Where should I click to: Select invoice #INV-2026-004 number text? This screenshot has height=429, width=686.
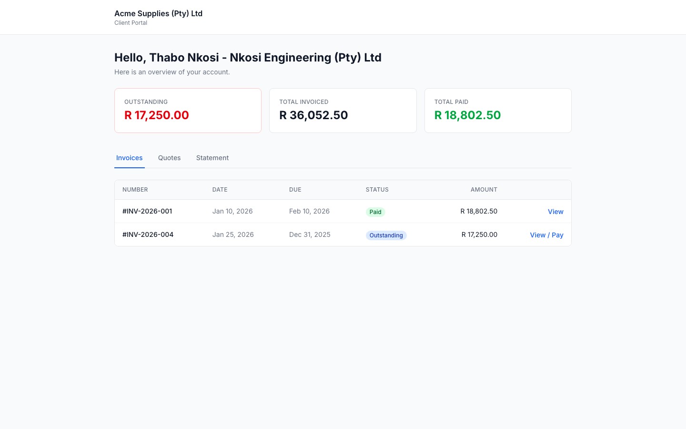point(148,234)
